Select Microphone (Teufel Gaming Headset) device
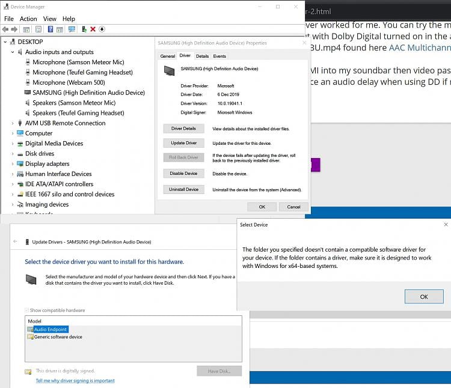Screen dimensions: 451x388 point(82,72)
